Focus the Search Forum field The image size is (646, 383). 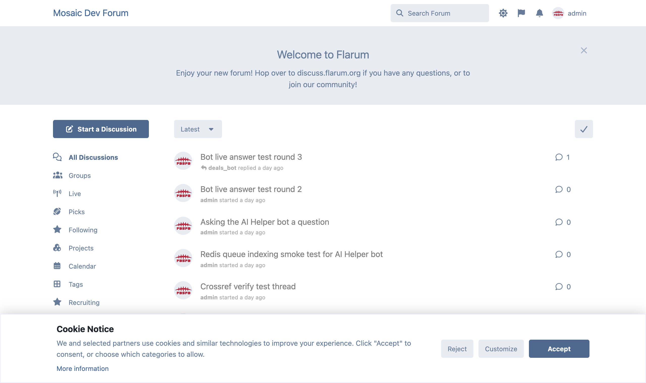[440, 13]
